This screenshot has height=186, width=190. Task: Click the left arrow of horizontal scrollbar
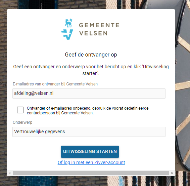(x=10, y=173)
